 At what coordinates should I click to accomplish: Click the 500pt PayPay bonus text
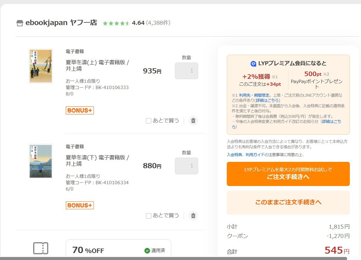click(313, 74)
